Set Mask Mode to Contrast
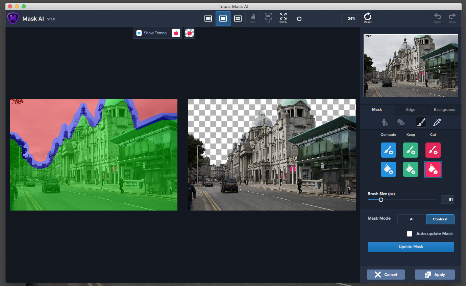Viewport: 466px width, 286px height. [440, 219]
